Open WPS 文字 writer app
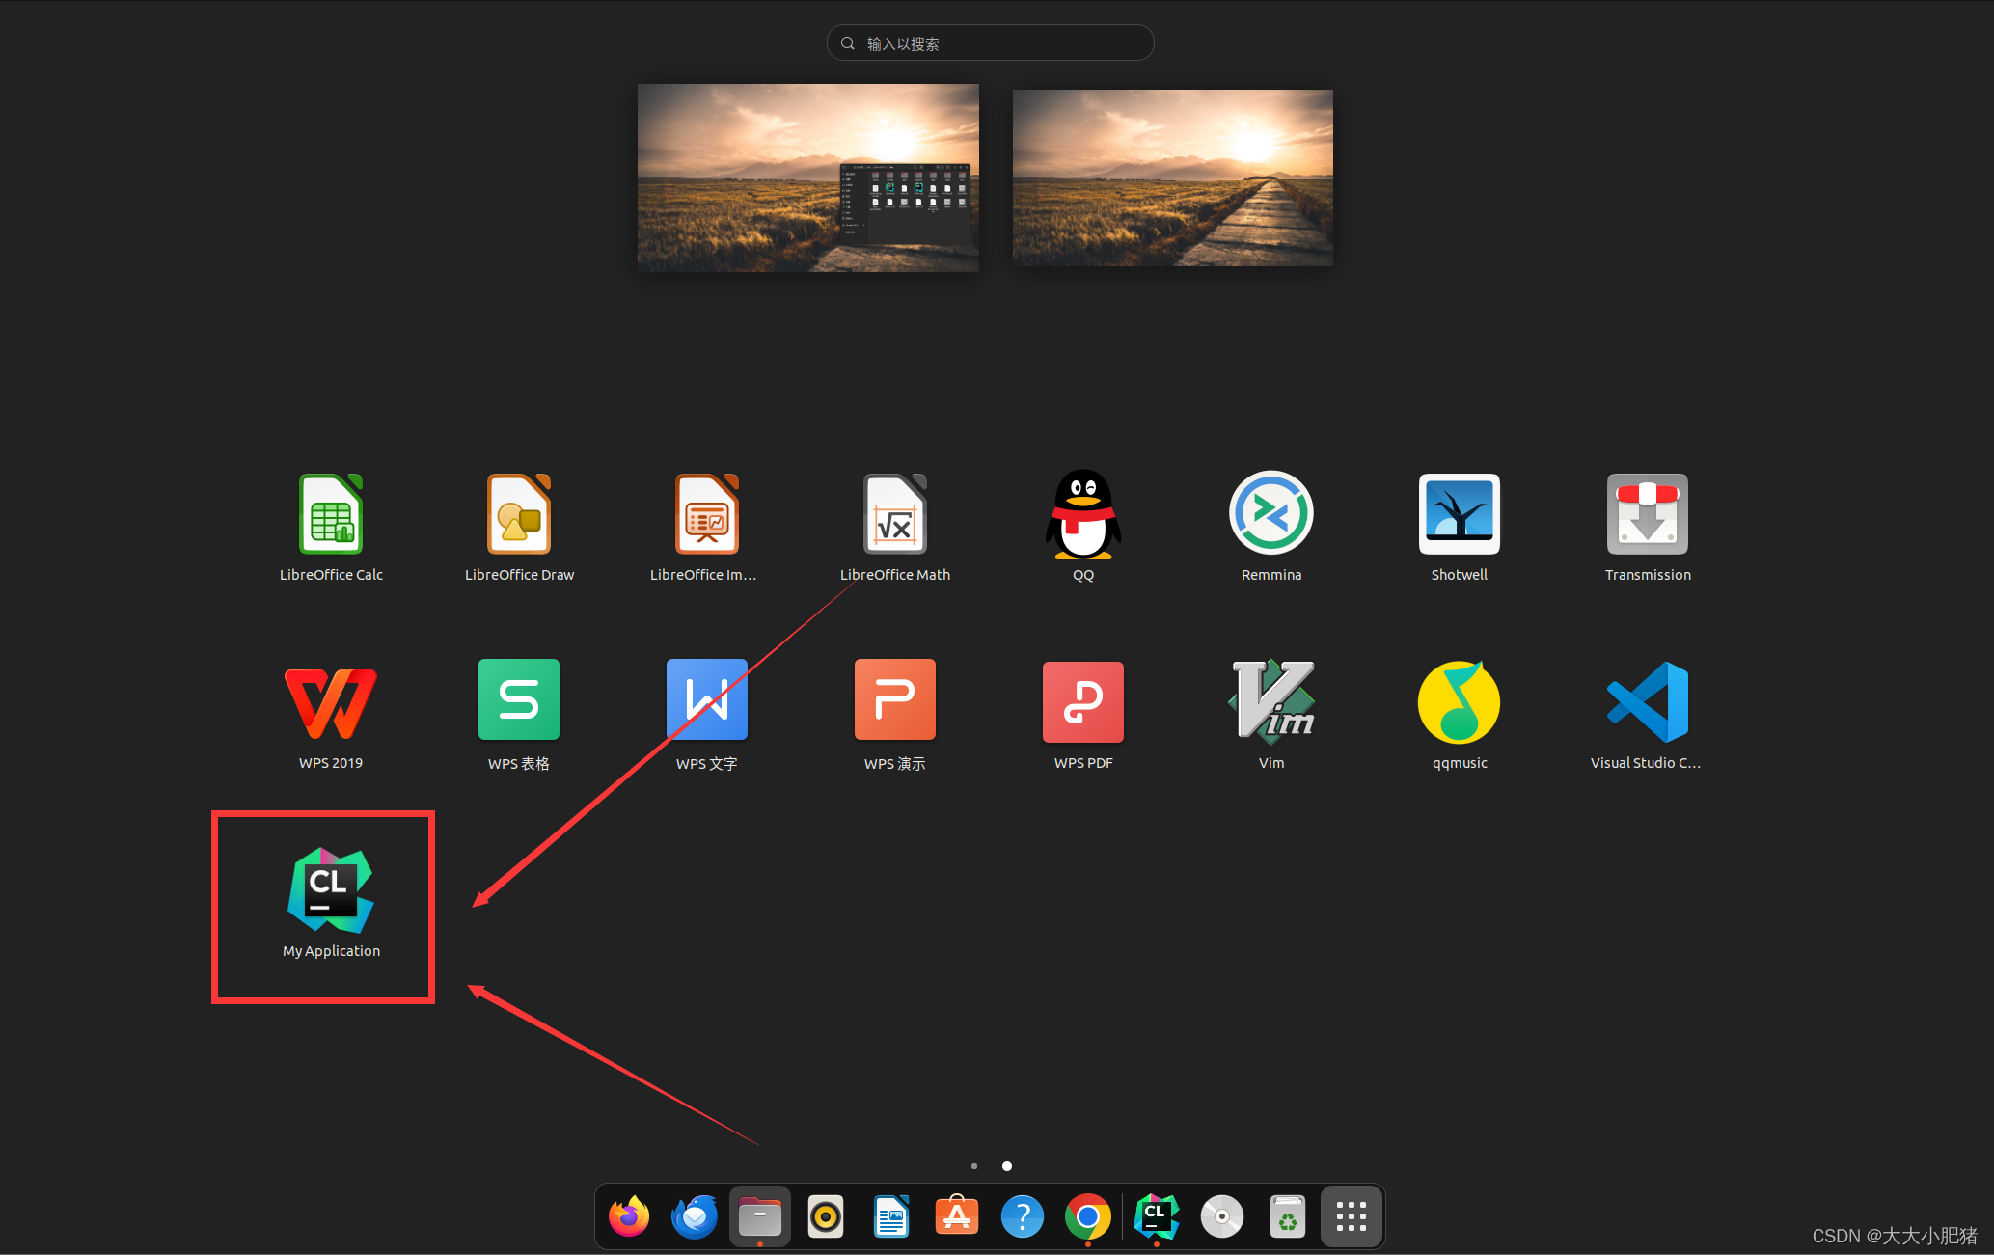 pos(707,716)
